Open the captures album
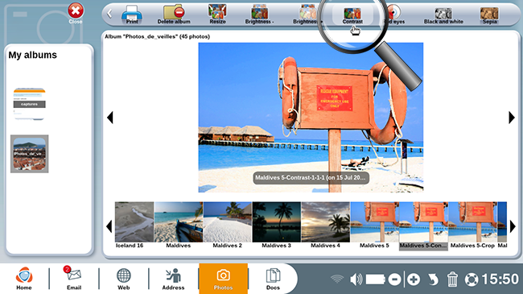The height and width of the screenshot is (294, 523). coord(29,104)
